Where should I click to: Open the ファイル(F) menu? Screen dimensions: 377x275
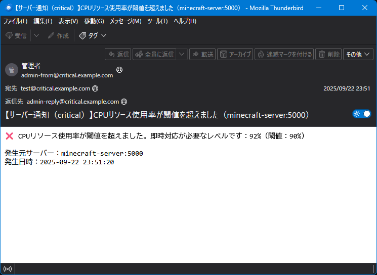(15, 21)
